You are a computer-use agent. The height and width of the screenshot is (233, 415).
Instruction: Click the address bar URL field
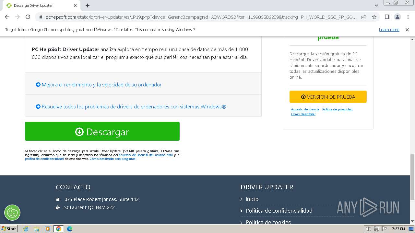(201, 17)
